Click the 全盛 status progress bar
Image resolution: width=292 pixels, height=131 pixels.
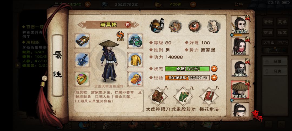(187, 69)
